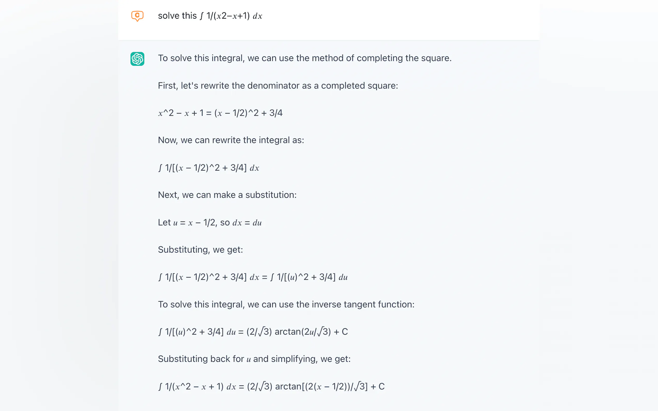
Task: Click the line 'First, let's rewrite the denominator'
Action: [278, 86]
